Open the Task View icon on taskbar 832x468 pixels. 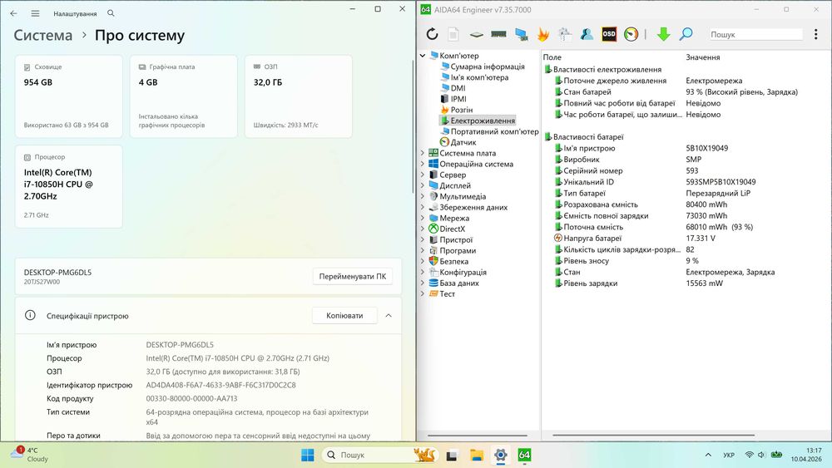[452, 455]
